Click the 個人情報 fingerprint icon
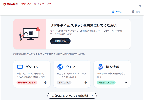 (100, 67)
